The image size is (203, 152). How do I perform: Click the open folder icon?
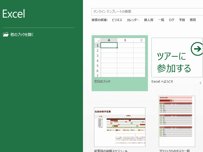[6, 34]
